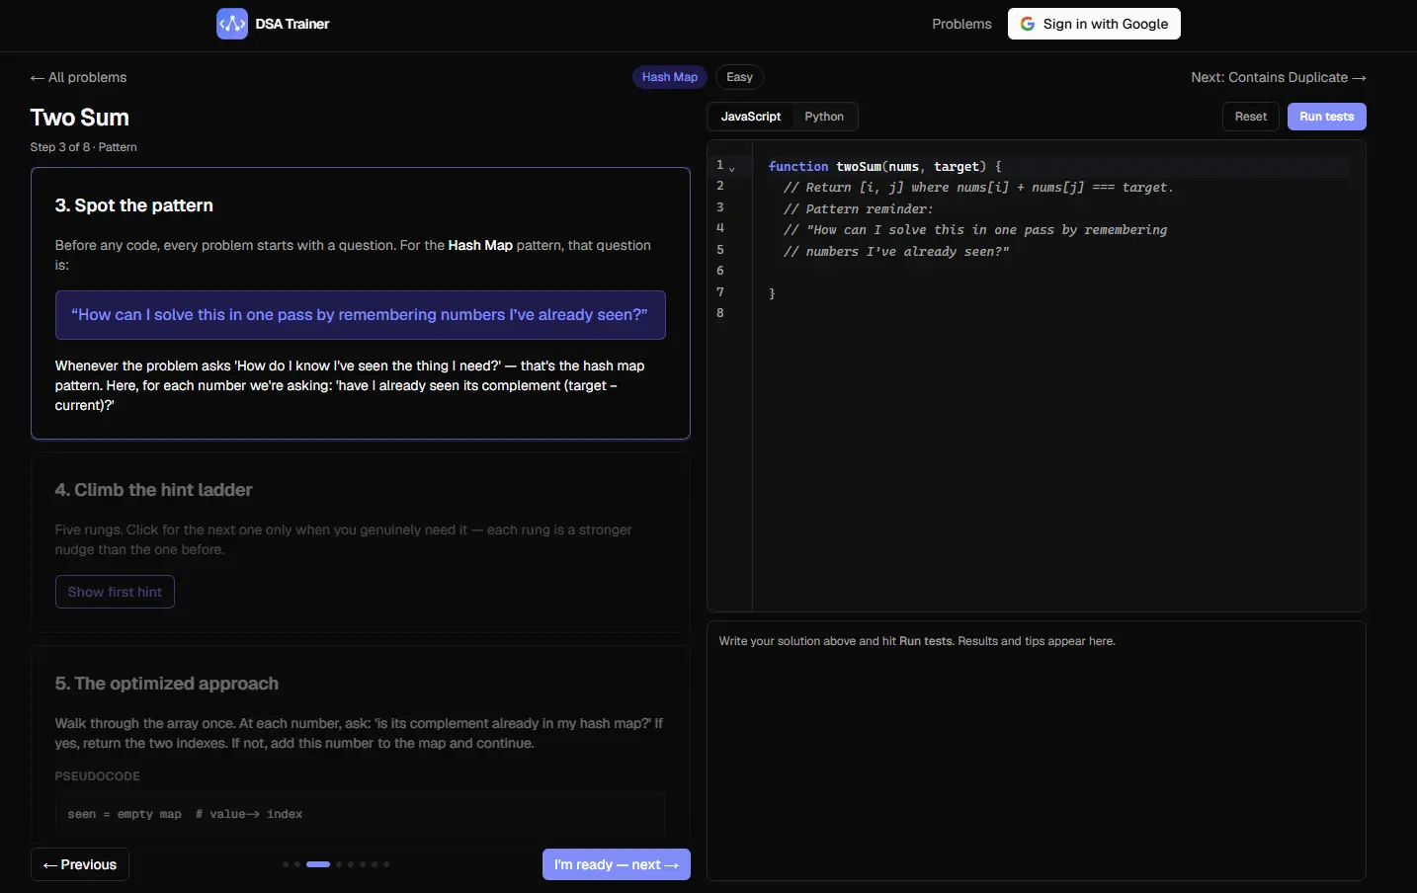The height and width of the screenshot is (893, 1417).
Task: Click the '// Return [i, j]' comment line
Action: click(978, 188)
